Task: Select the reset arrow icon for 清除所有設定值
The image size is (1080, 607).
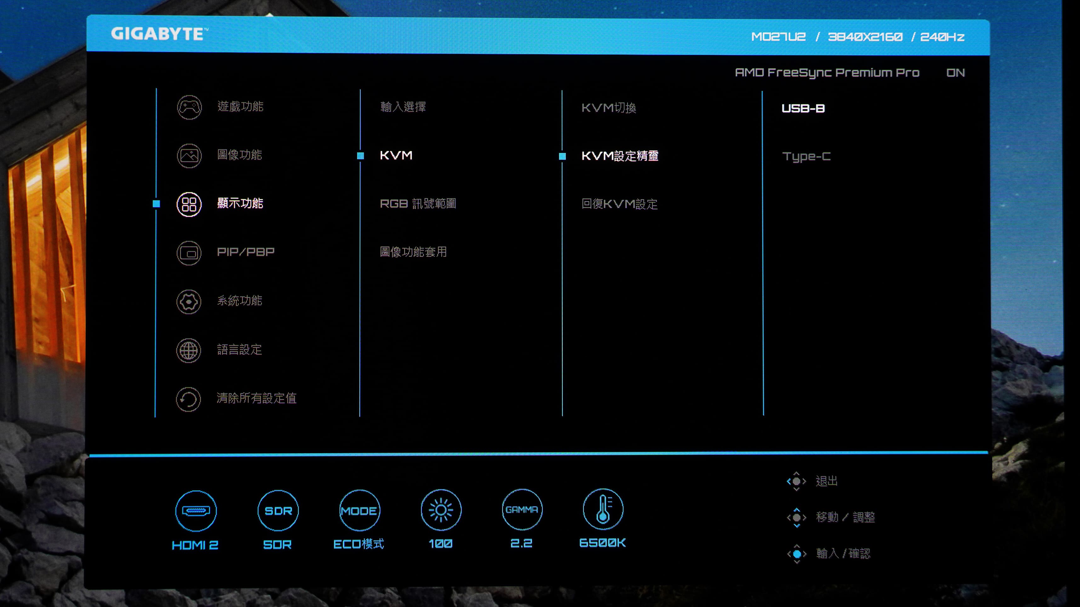Action: (188, 399)
